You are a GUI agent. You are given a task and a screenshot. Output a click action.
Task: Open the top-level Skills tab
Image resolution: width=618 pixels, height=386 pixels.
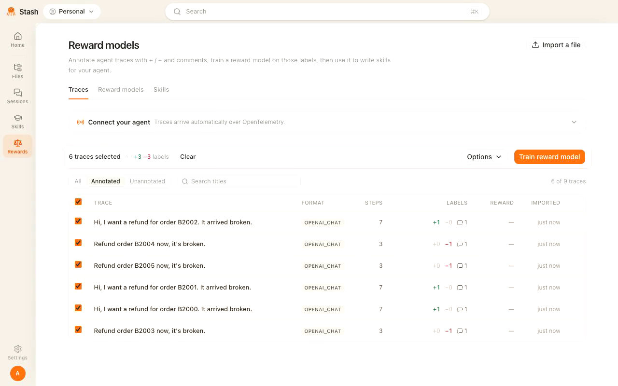161,90
